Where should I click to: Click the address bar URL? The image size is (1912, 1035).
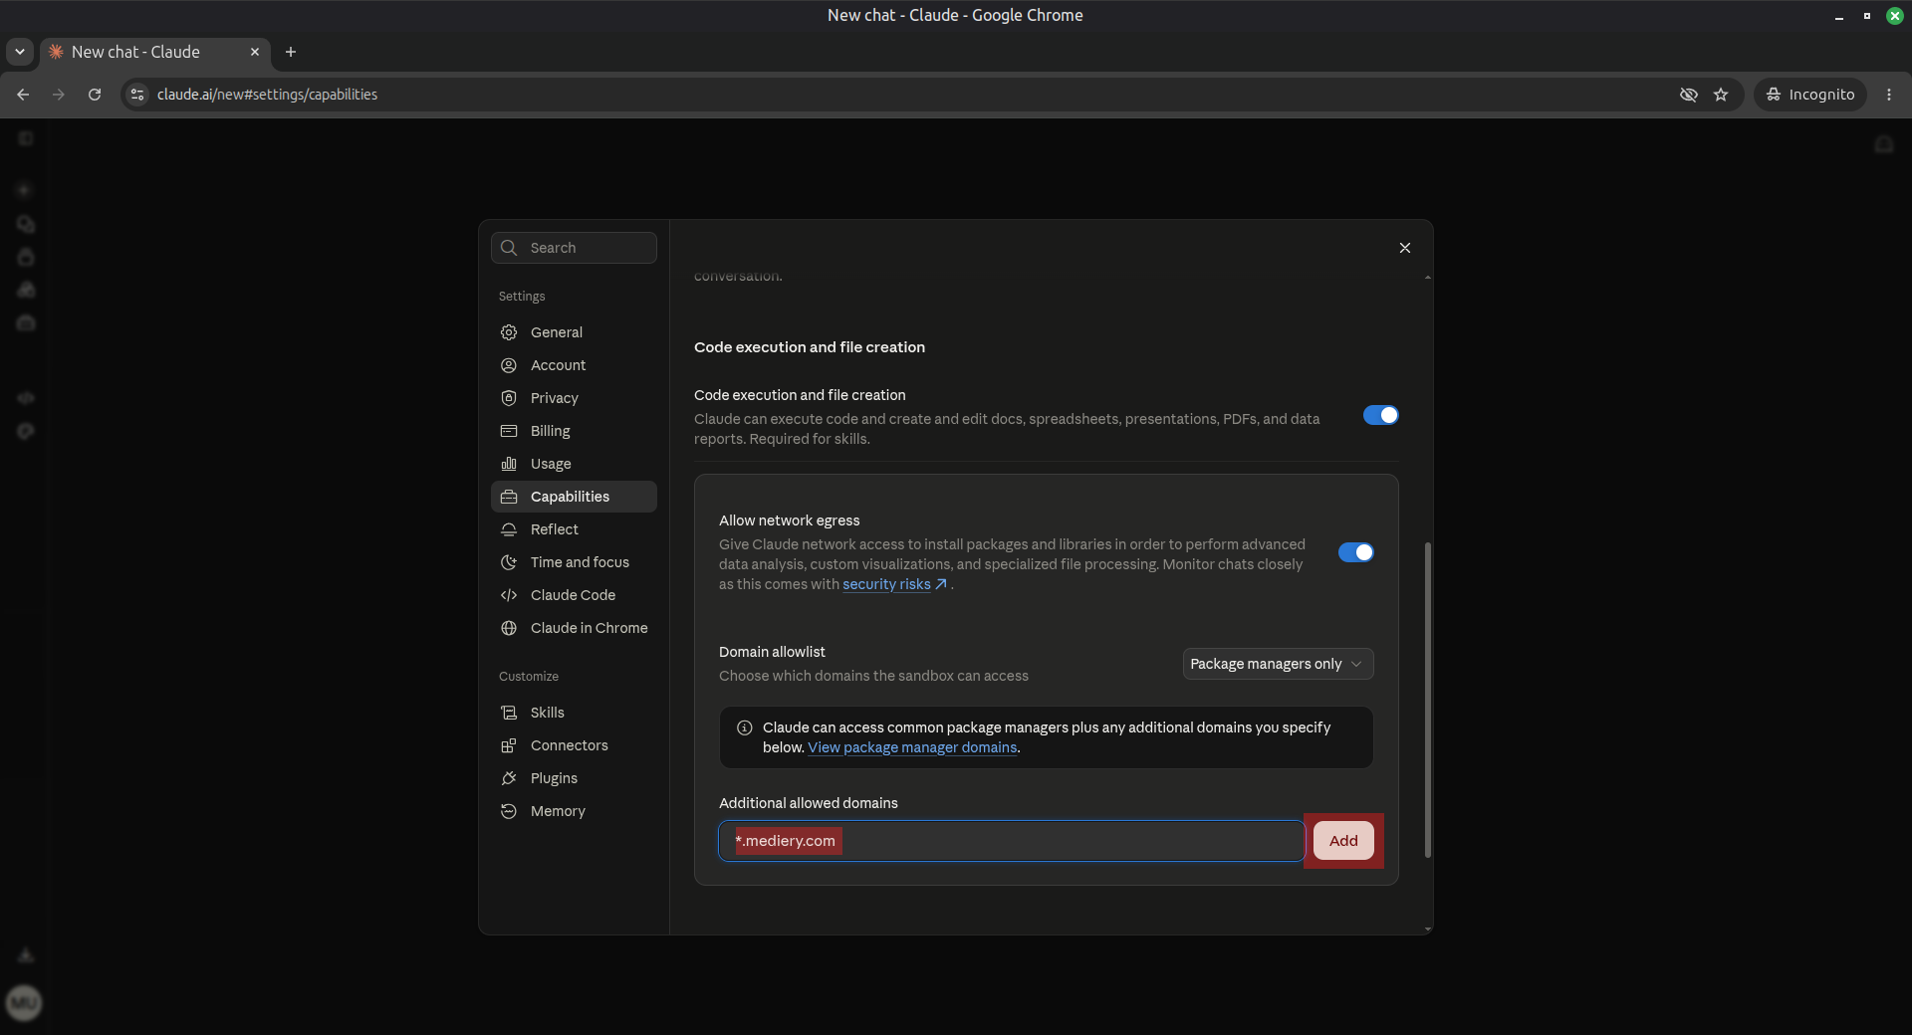pos(267,95)
